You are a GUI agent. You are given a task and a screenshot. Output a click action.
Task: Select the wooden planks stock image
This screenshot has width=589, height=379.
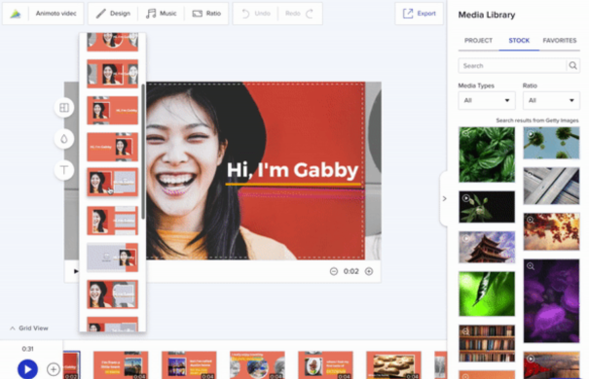(x=551, y=186)
